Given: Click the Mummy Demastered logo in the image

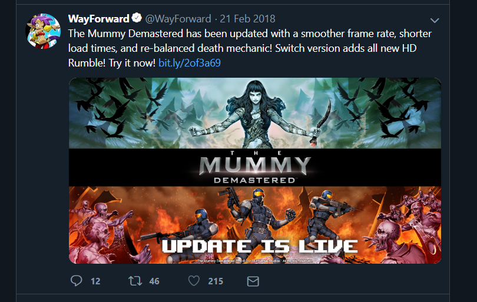Looking at the screenshot, I should tap(255, 168).
